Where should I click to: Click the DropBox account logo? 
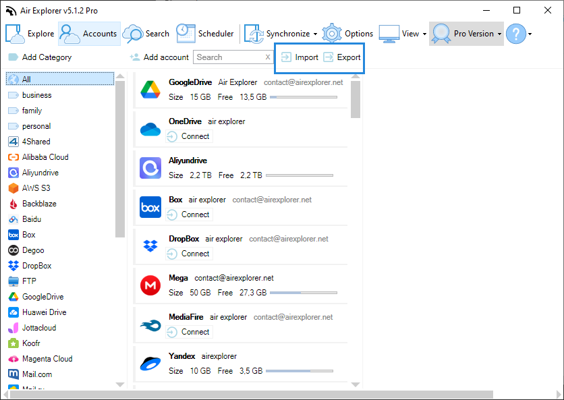[x=150, y=246]
